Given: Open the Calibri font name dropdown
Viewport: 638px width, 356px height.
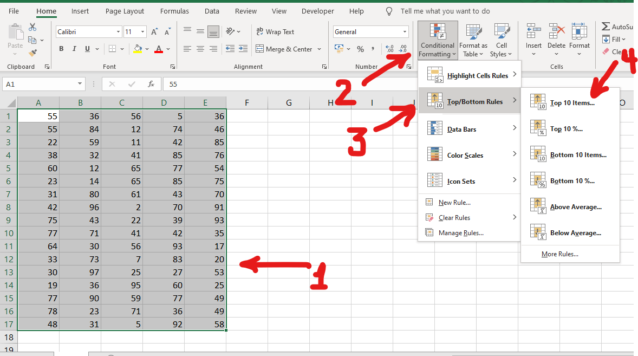Looking at the screenshot, I should (118, 32).
